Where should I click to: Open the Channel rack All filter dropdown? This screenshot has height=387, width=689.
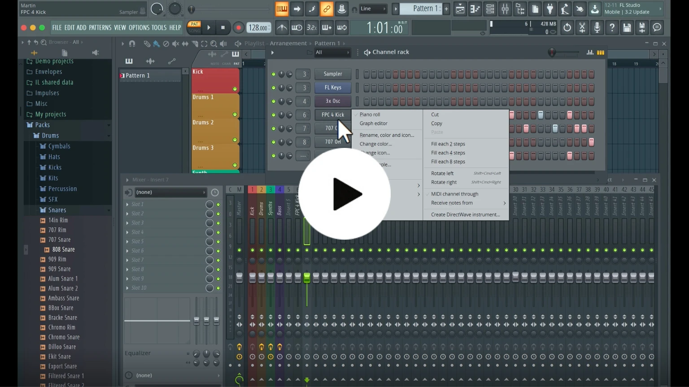tap(332, 52)
